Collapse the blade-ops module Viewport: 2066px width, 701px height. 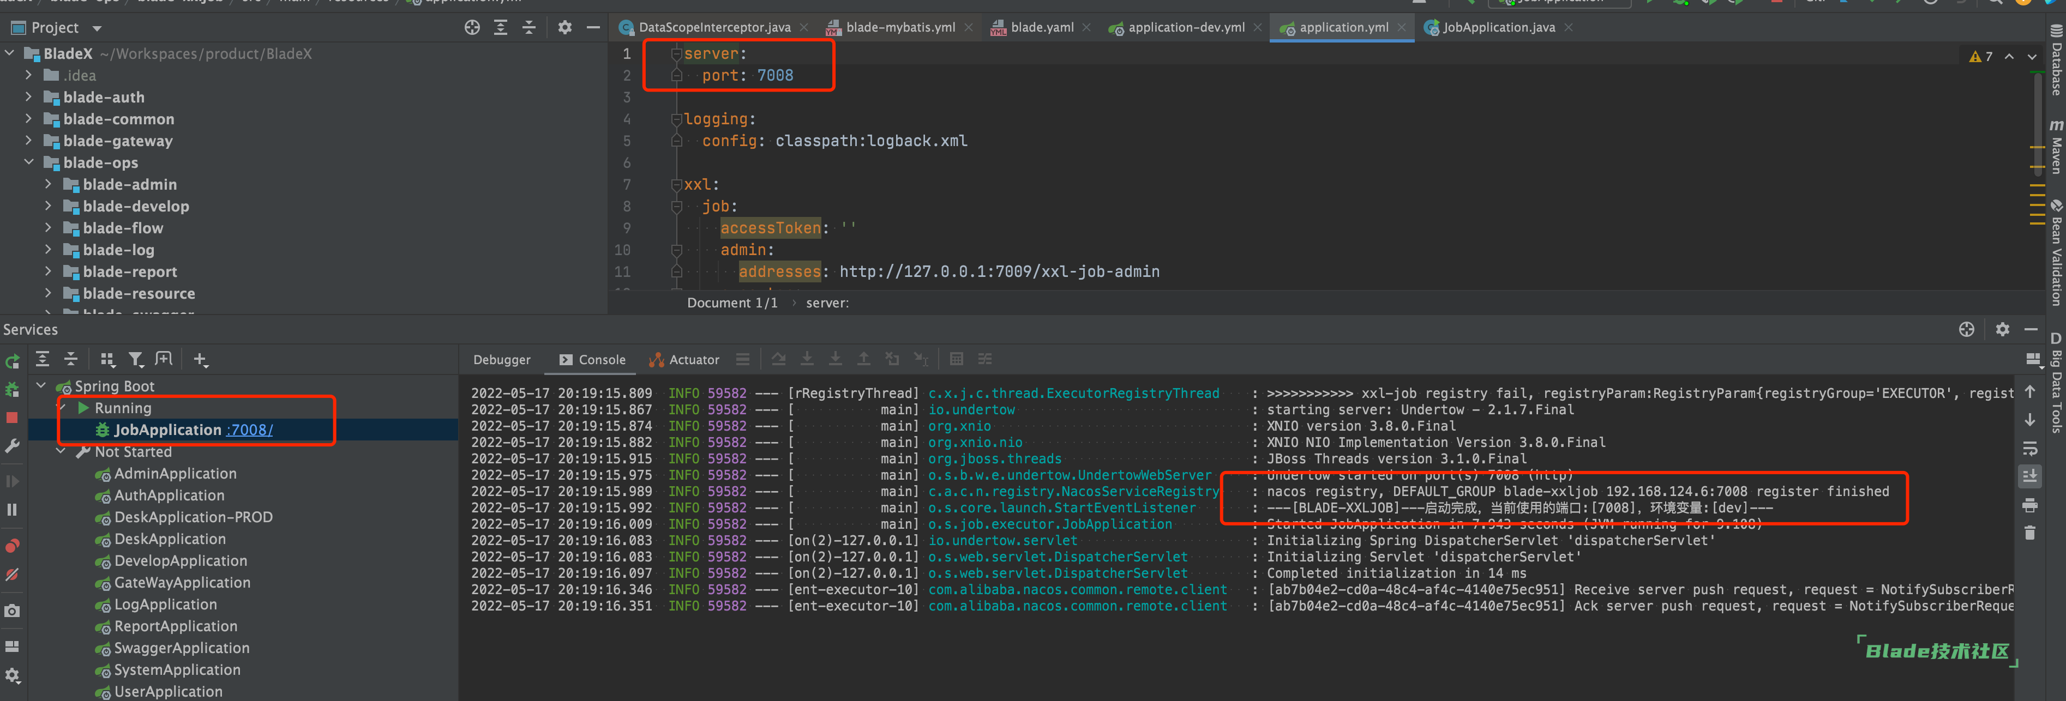point(29,162)
